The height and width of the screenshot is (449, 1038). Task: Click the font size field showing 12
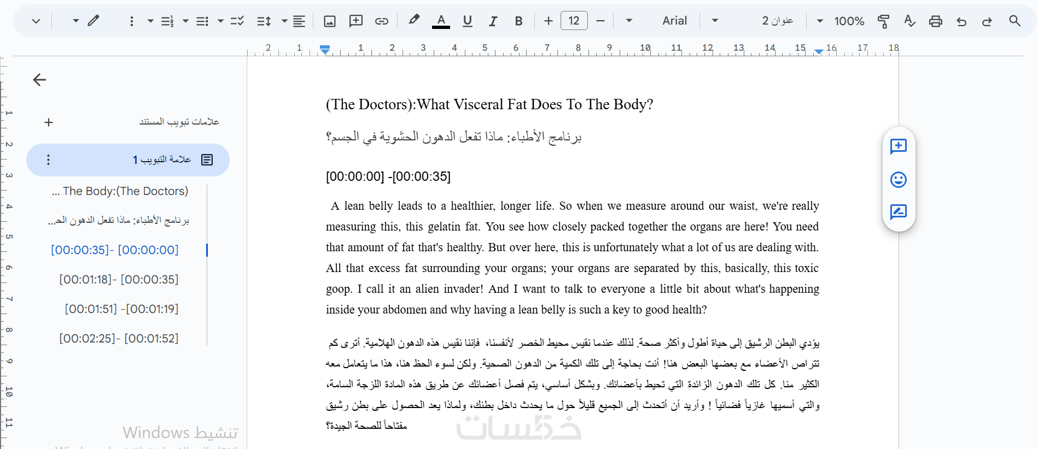pos(574,21)
